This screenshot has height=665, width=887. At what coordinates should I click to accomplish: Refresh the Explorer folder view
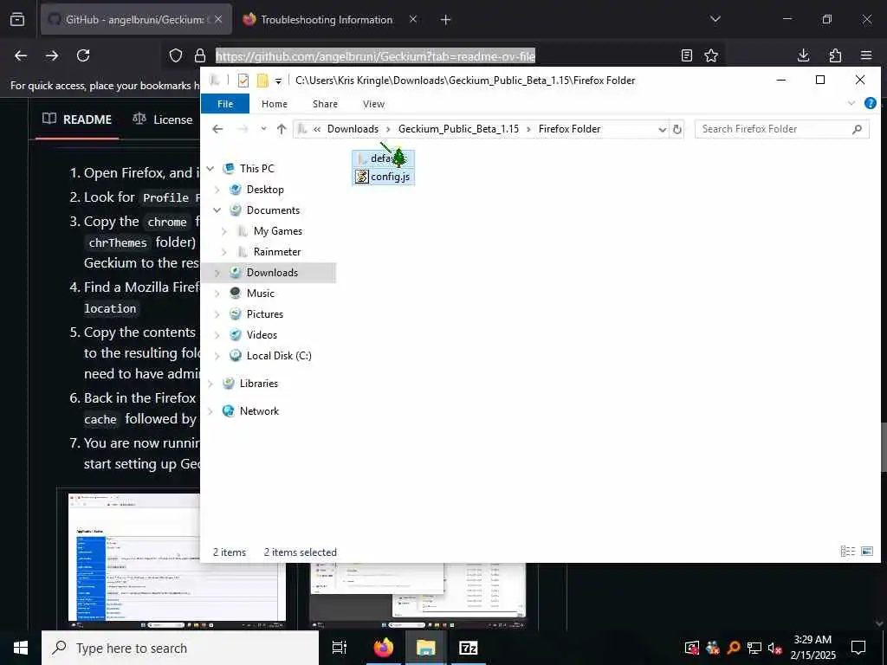tap(677, 130)
